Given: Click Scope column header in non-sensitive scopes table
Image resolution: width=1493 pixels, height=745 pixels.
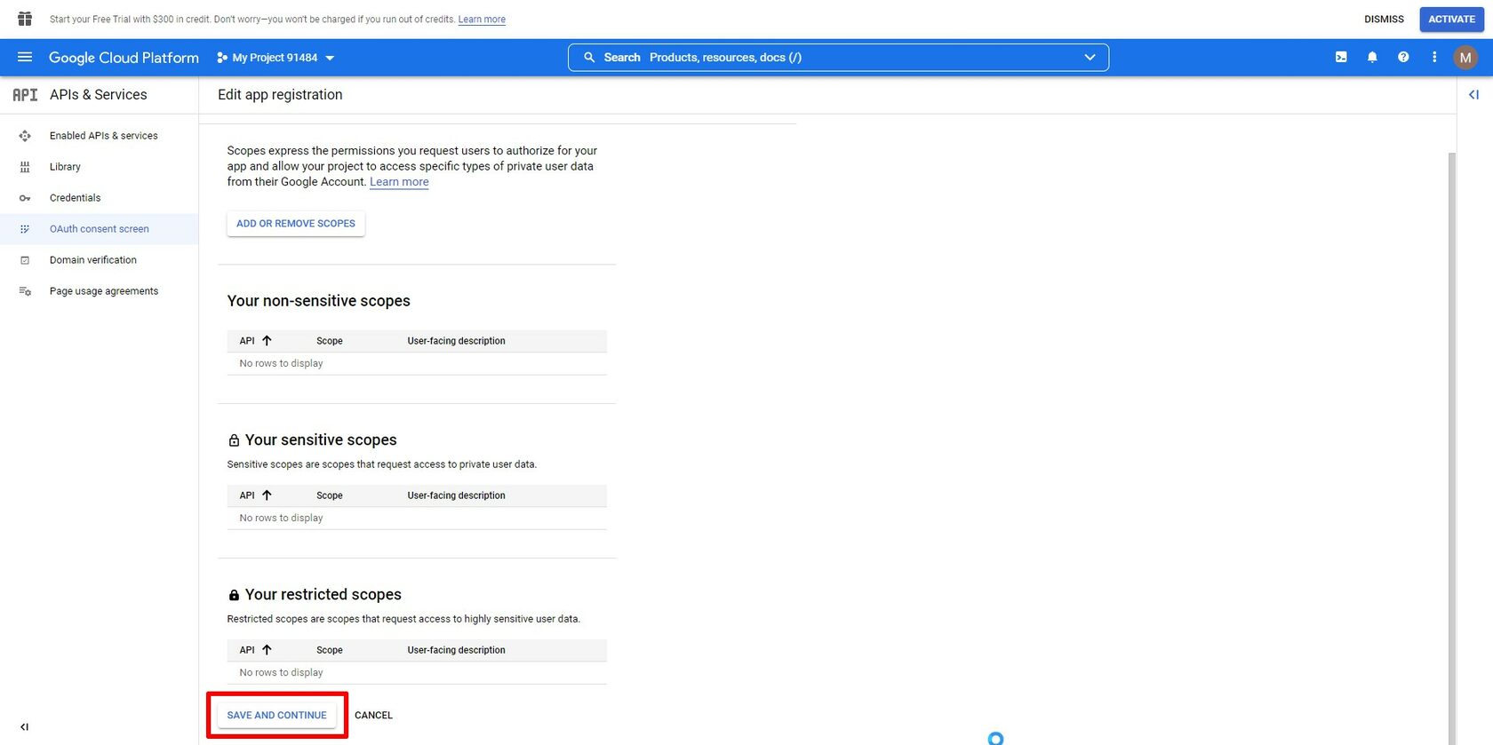Looking at the screenshot, I should pos(329,341).
